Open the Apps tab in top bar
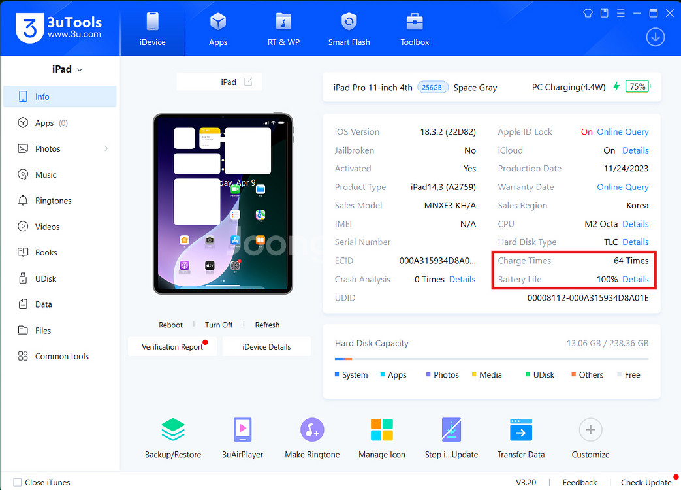 click(x=218, y=28)
